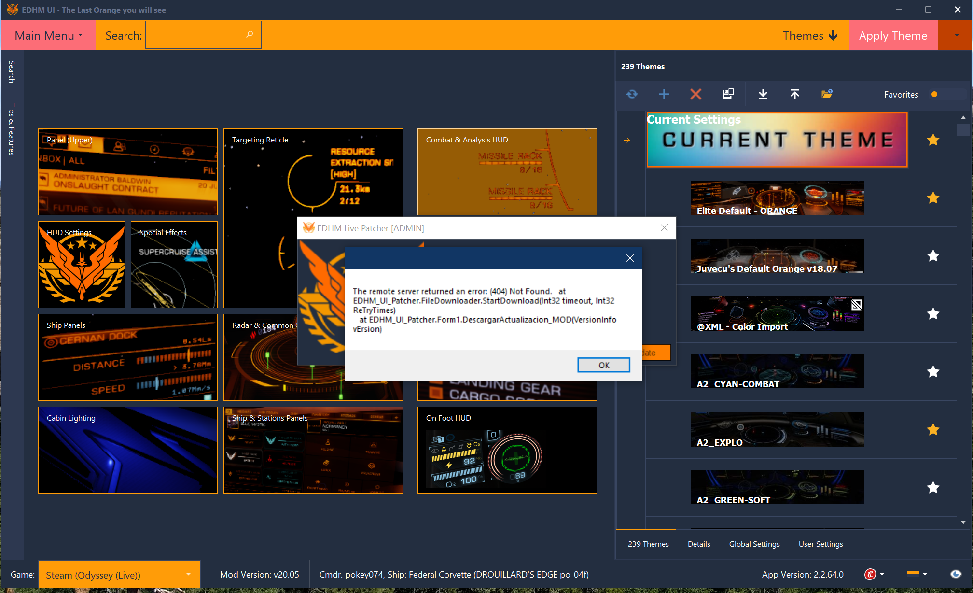
Task: Open the Combat & Analysis HUD tile
Action: point(507,172)
